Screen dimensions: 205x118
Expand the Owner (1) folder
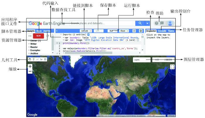coord(29,41)
